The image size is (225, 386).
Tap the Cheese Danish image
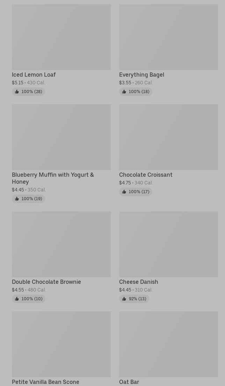168,244
